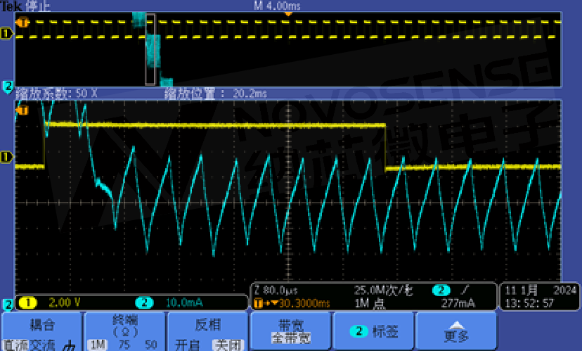Open the 耦合 coupling options

click(42, 326)
